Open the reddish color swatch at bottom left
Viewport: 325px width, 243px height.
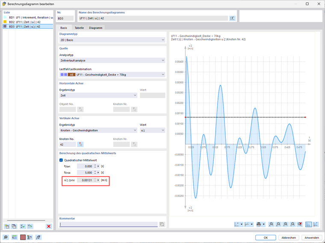click(x=23, y=237)
